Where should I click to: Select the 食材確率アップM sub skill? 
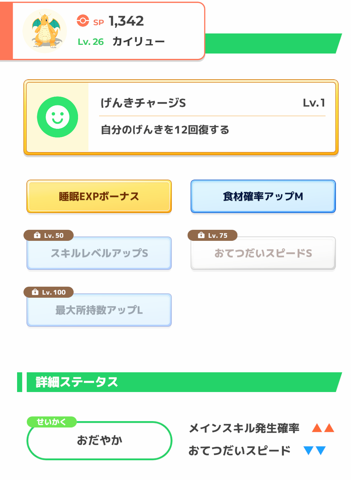click(263, 196)
